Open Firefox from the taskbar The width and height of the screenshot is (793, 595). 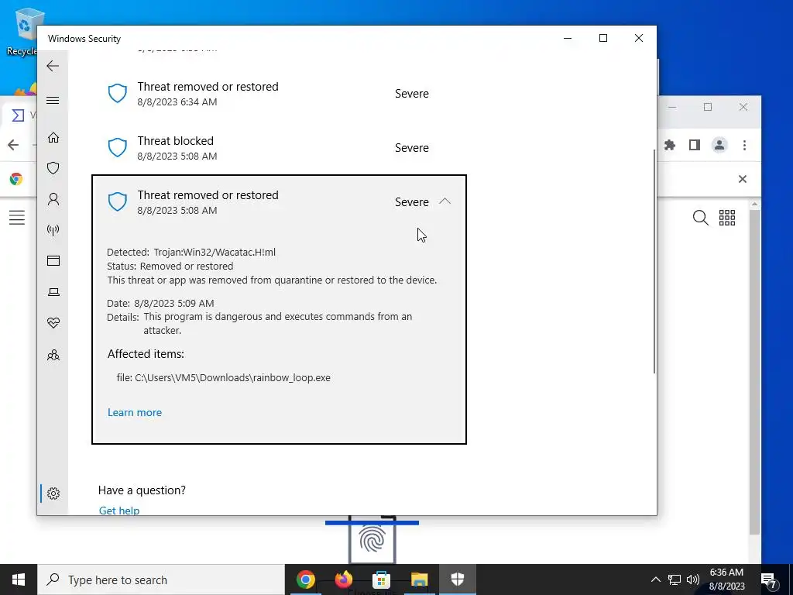[343, 580]
